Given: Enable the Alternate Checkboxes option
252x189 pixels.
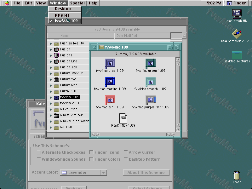Looking at the screenshot, I should 39,152.
